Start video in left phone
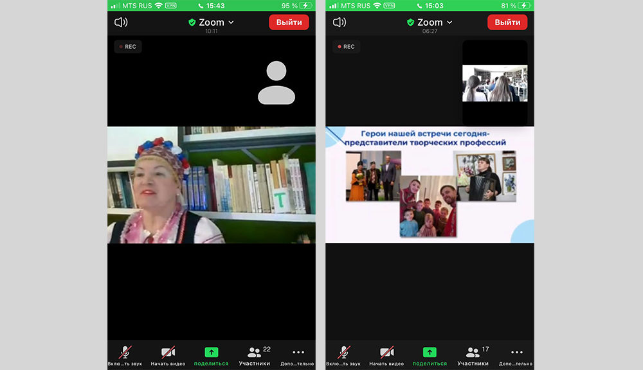This screenshot has height=370, width=643. (168, 355)
